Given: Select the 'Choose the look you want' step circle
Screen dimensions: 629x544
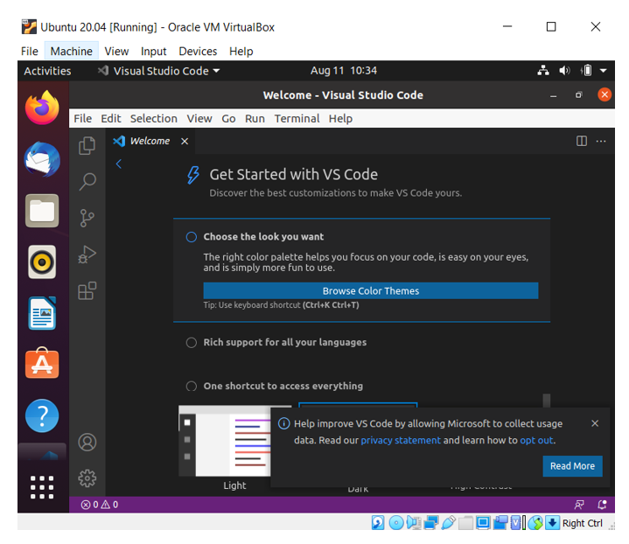Looking at the screenshot, I should [x=192, y=237].
